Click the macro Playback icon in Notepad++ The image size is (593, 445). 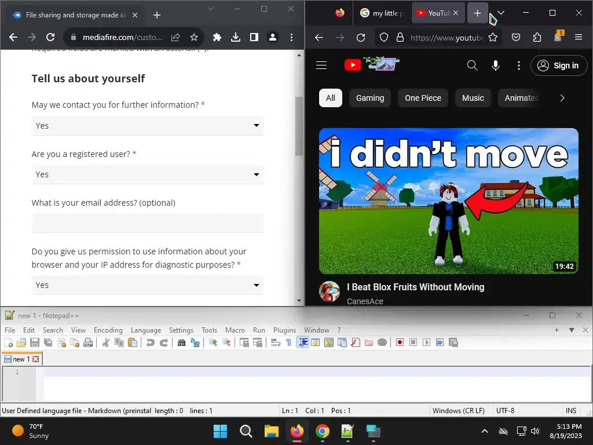click(427, 343)
